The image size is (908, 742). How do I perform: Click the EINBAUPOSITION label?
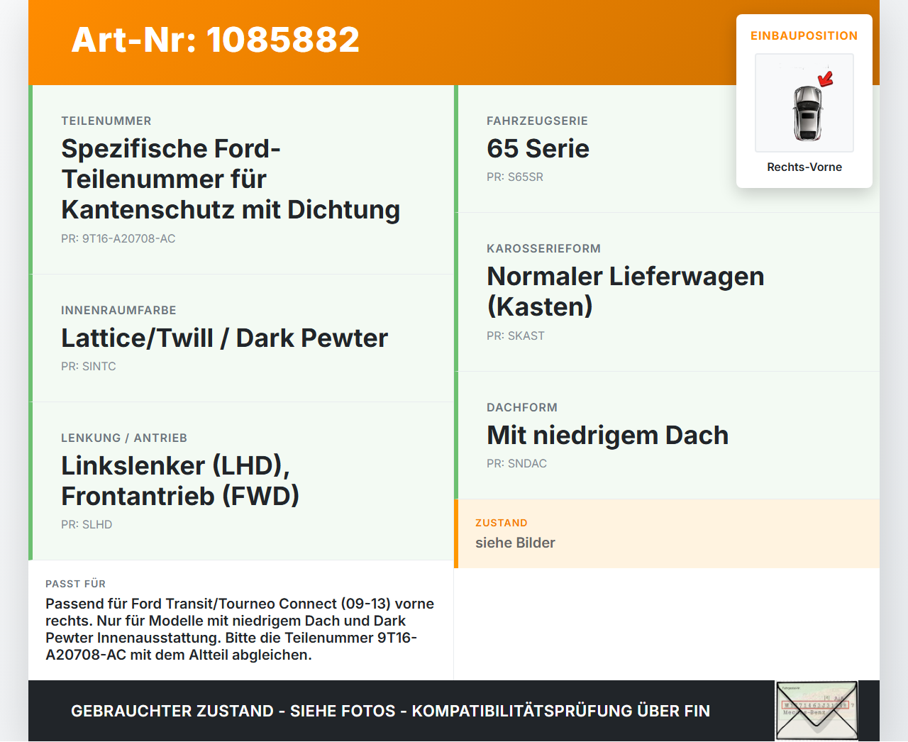click(804, 35)
